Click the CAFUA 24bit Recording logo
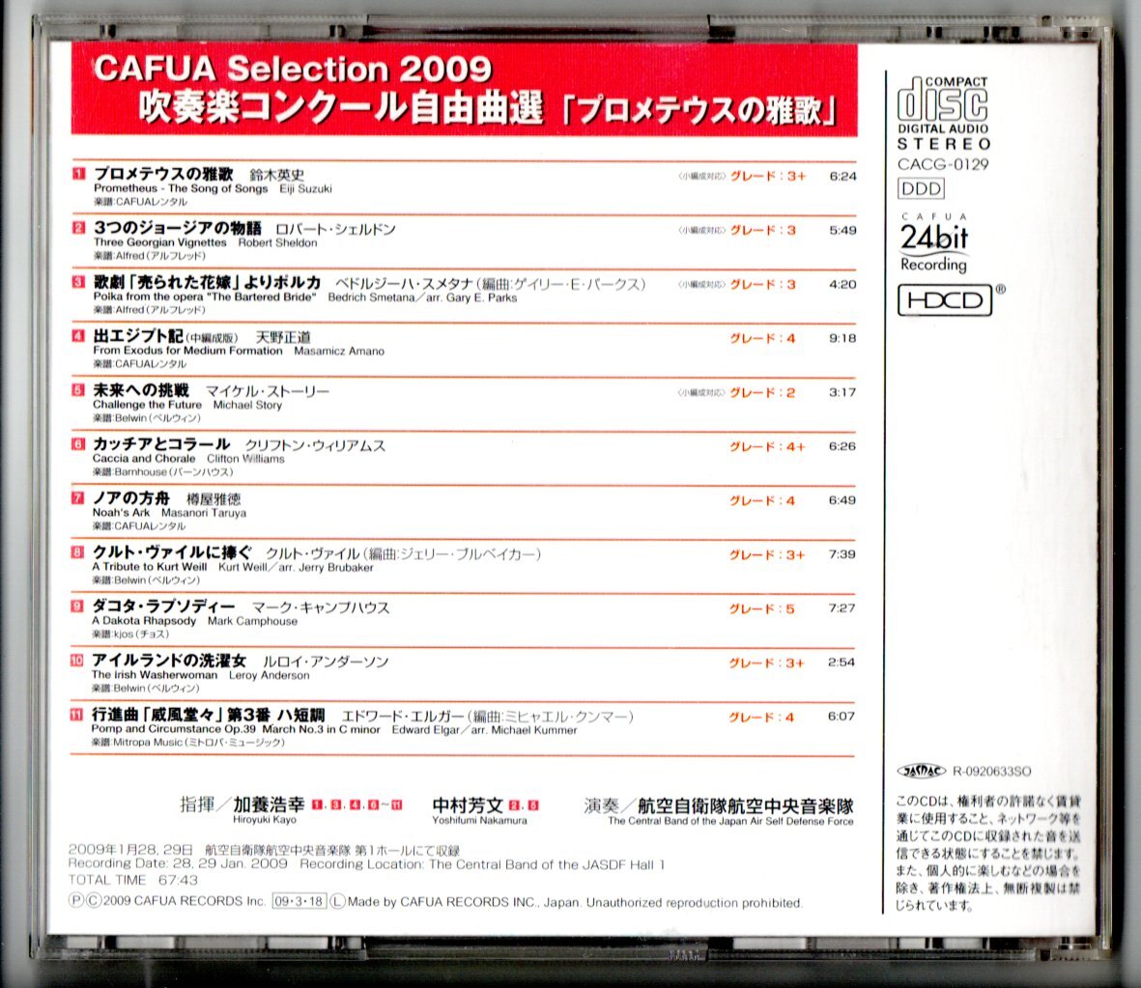1141x988 pixels. tap(934, 243)
